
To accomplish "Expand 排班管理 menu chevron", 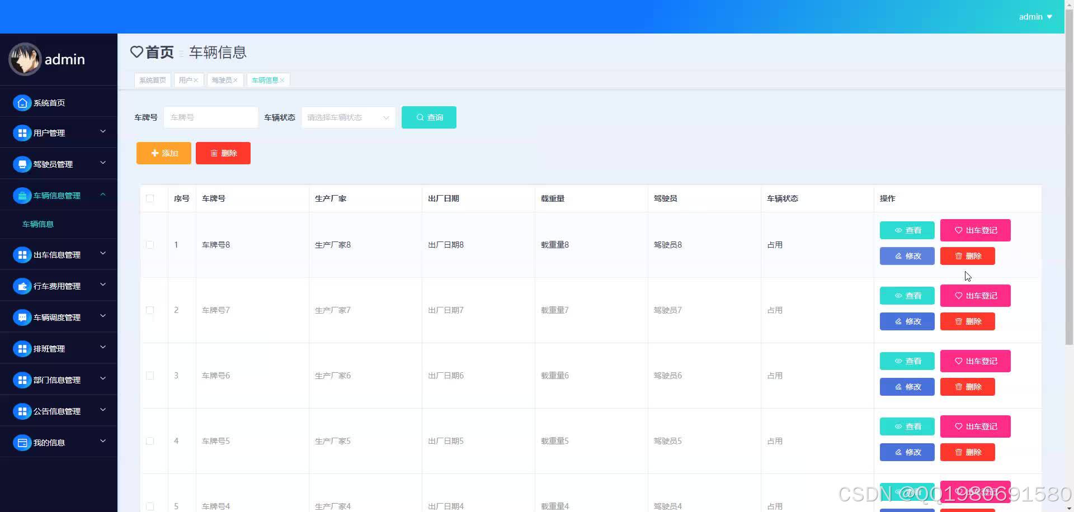I will [103, 347].
